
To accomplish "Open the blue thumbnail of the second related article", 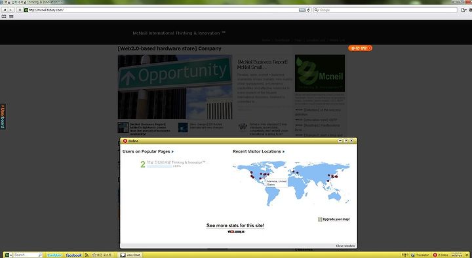I will point(183,127).
